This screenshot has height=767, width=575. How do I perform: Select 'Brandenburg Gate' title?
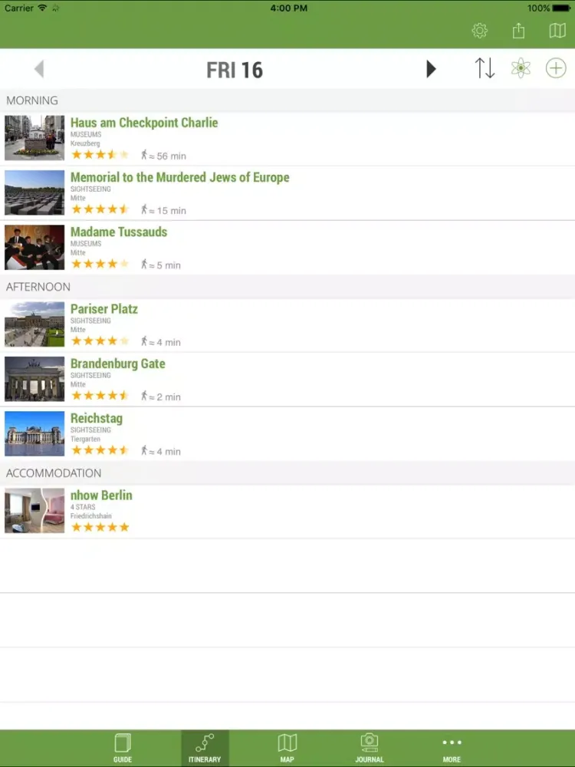[118, 364]
